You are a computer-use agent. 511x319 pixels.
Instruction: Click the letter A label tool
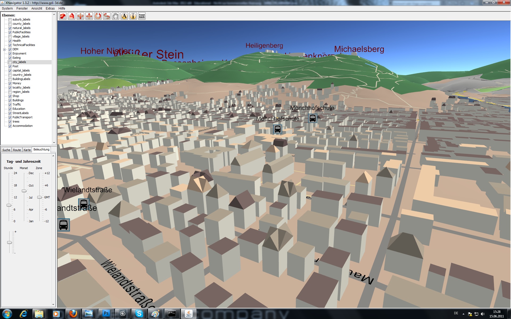(124, 16)
